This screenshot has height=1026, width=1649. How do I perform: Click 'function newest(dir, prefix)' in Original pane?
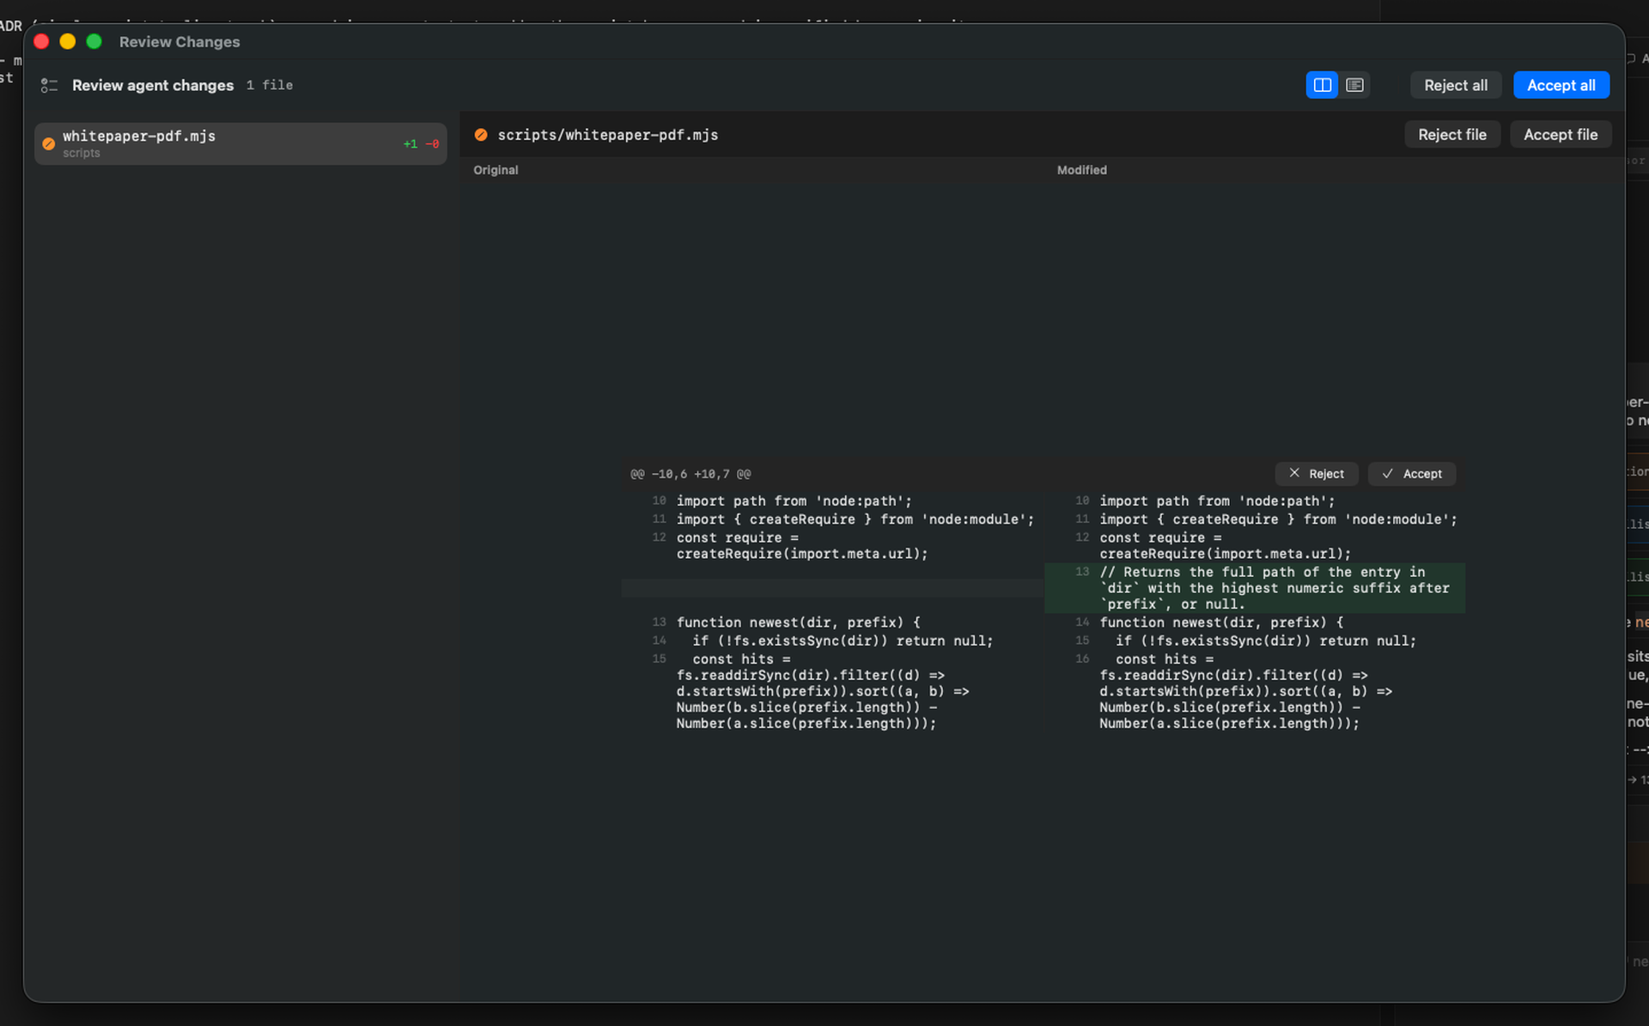[798, 622]
